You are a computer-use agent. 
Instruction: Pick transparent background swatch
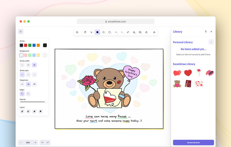(21, 55)
